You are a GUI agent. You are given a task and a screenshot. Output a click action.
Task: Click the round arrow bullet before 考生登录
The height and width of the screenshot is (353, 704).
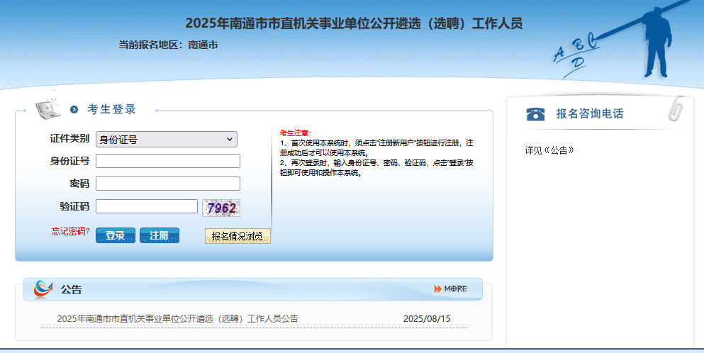74,110
